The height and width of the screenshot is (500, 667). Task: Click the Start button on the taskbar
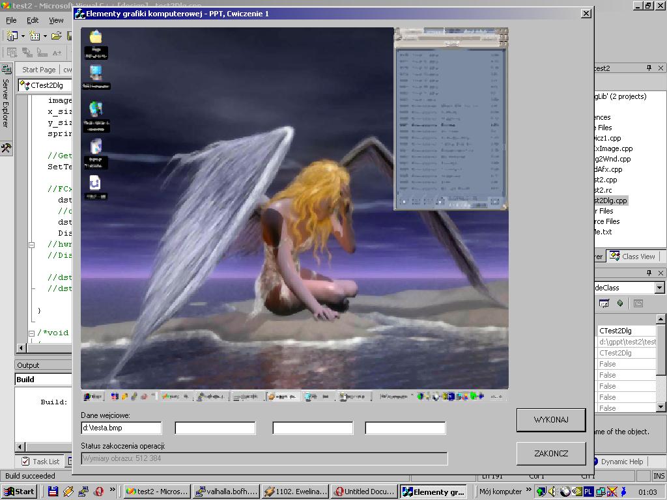pyautogui.click(x=19, y=492)
